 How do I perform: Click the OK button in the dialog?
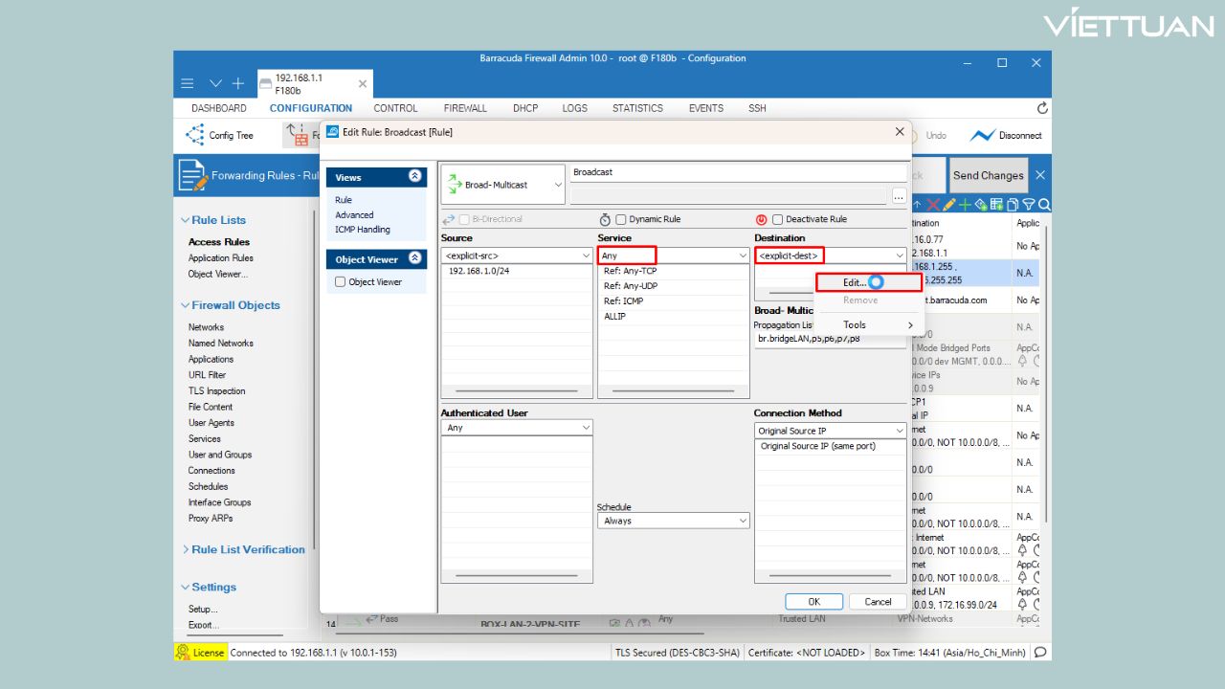[813, 602]
